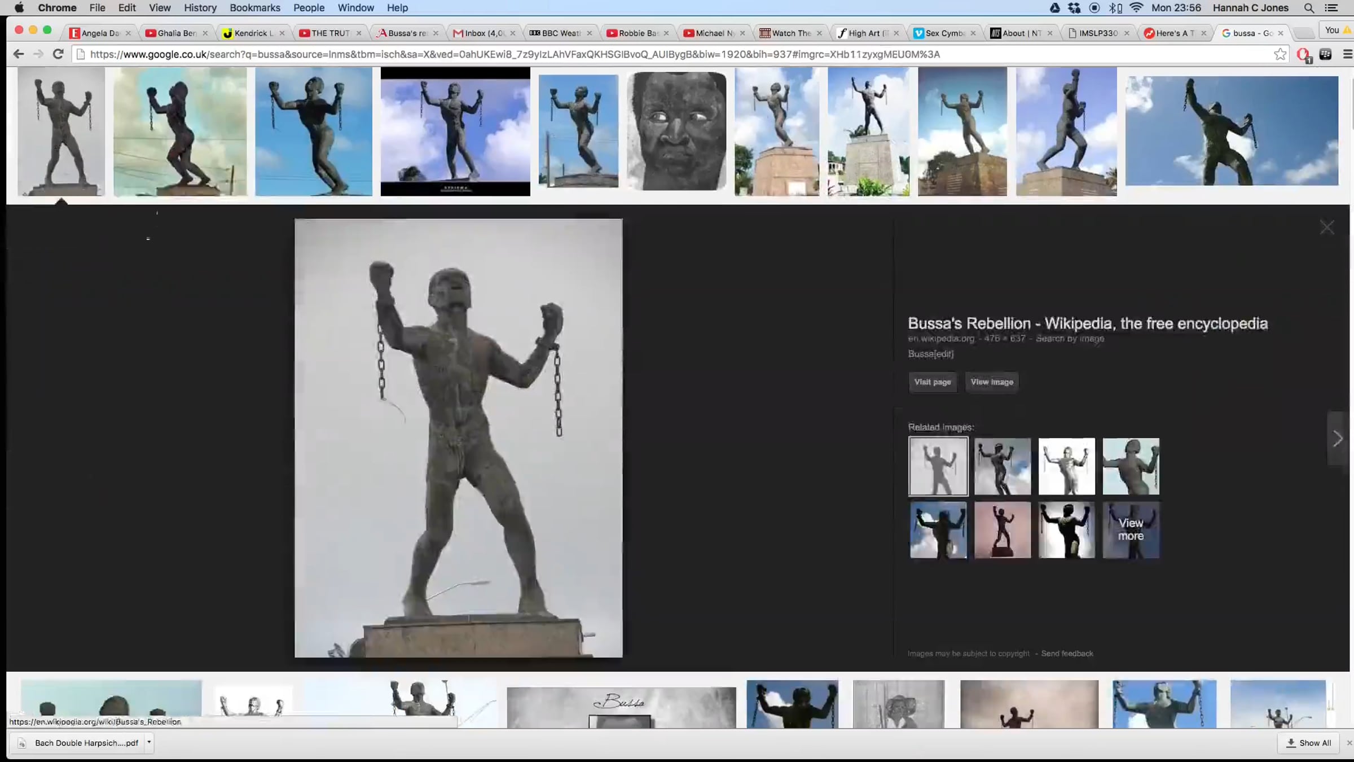The image size is (1354, 762).
Task: Open the Bluetooth status menu
Action: (1115, 8)
